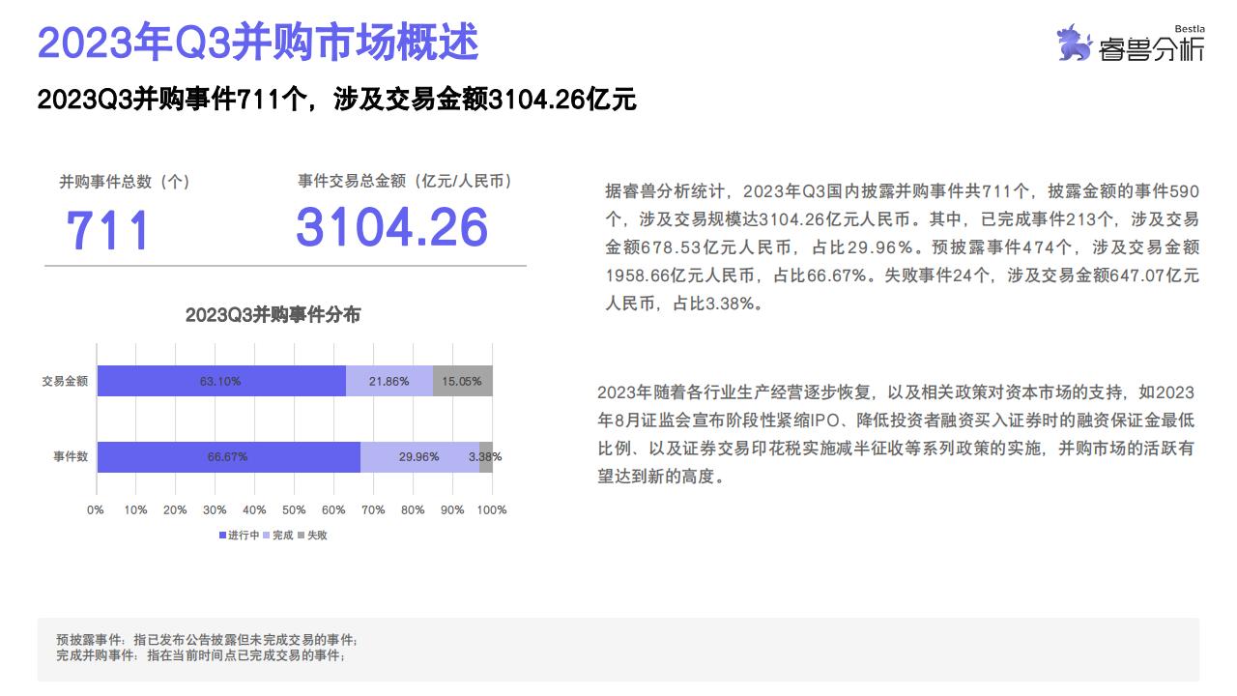The image size is (1237, 696).
Task: Click the 21.86% bar segment
Action: pyautogui.click(x=389, y=381)
